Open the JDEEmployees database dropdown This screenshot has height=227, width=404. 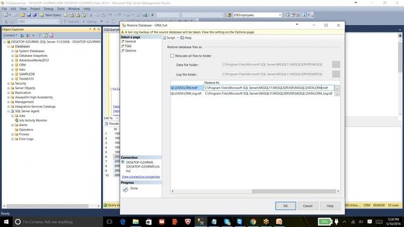tap(280, 15)
